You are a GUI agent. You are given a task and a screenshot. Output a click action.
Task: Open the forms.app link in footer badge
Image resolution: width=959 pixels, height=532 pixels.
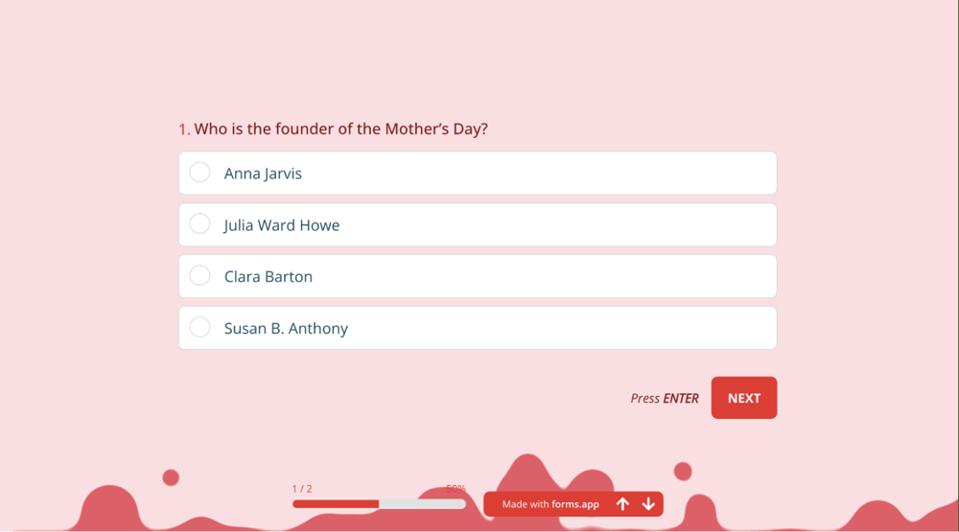[575, 504]
